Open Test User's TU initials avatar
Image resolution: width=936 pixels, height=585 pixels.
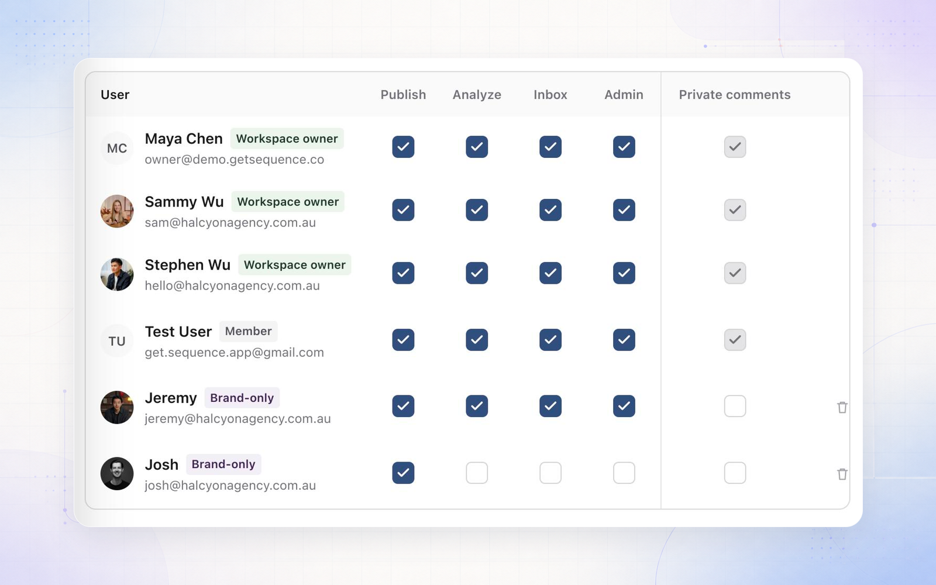(117, 341)
